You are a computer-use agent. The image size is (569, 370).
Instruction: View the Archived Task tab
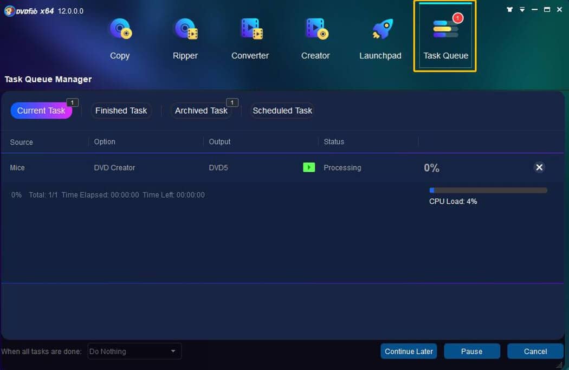point(201,111)
